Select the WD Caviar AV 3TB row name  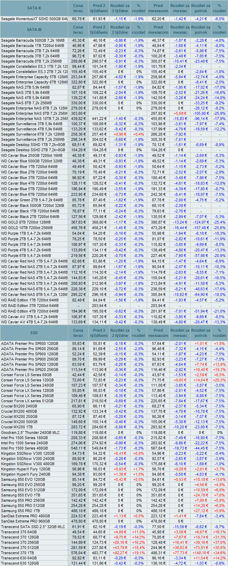tap(29, 317)
